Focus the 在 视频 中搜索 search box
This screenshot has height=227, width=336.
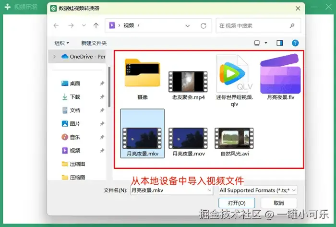(x=258, y=26)
